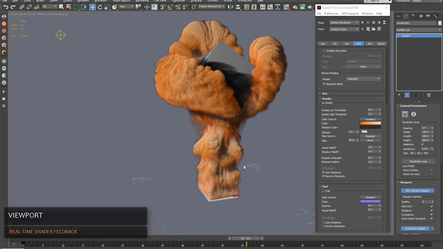Toggle Hide Grid checkbox

(x=432, y=206)
